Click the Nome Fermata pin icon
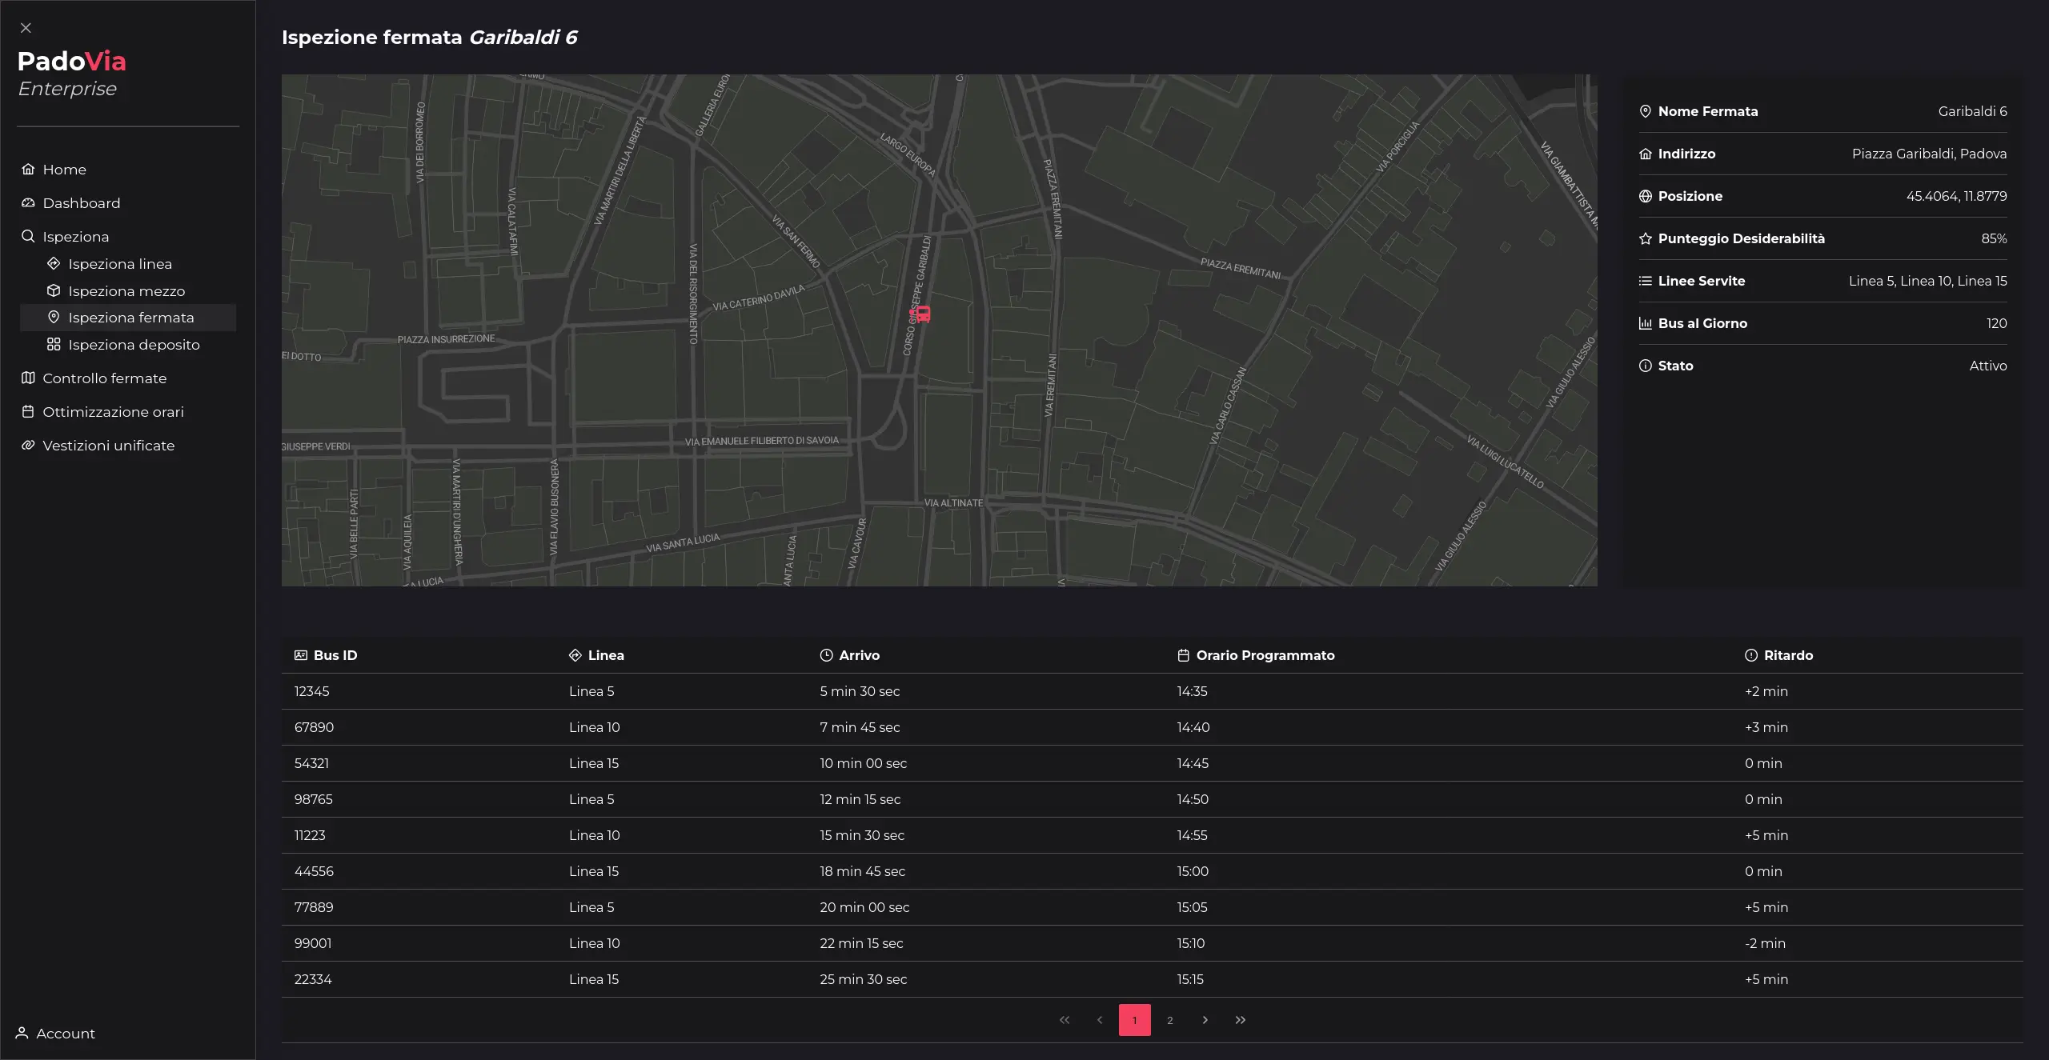 click(x=1646, y=111)
